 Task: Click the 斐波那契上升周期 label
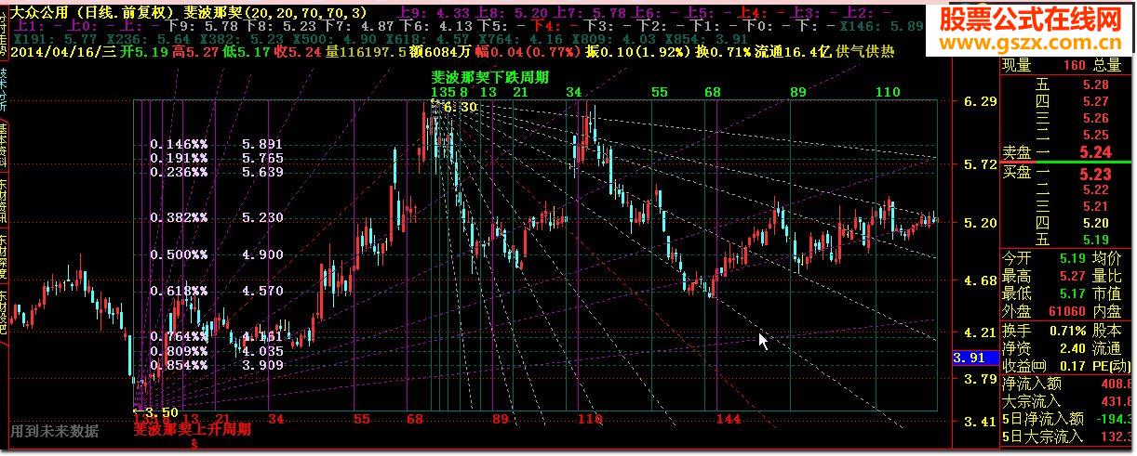tap(192, 430)
